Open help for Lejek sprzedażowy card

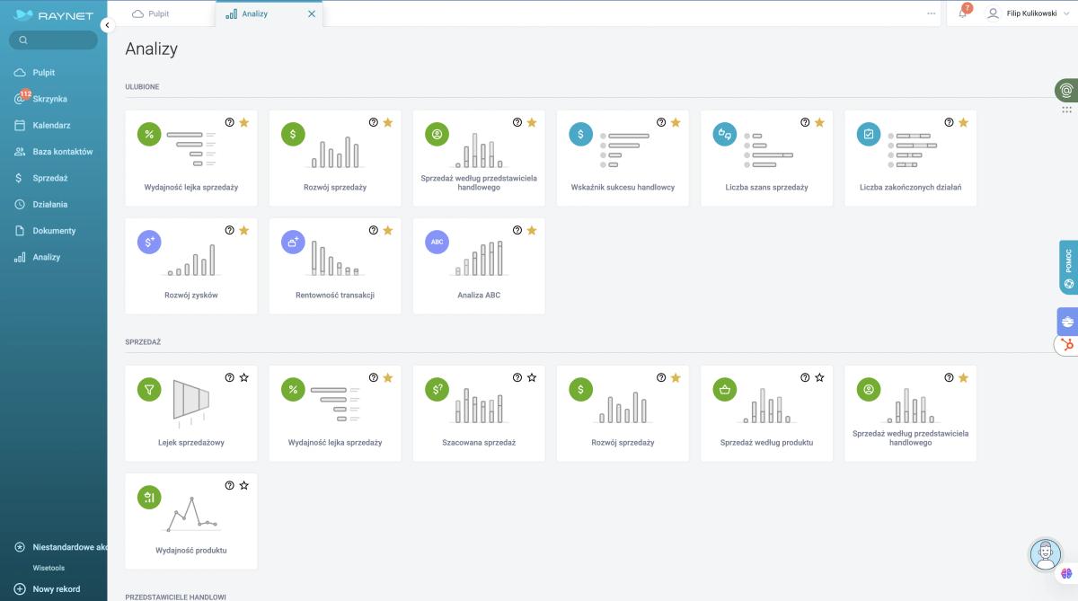point(229,377)
